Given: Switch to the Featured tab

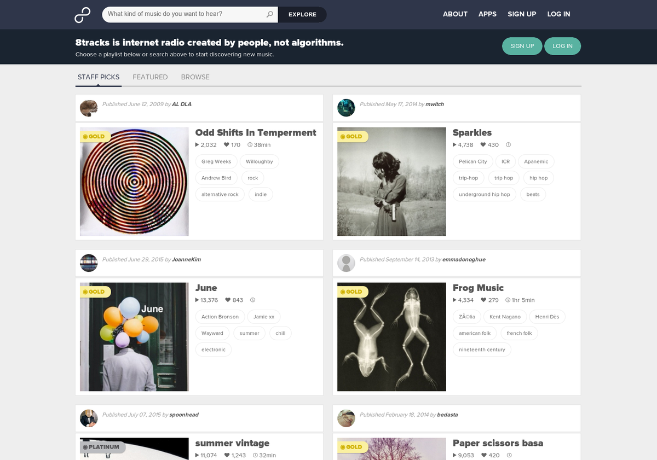Looking at the screenshot, I should click(x=150, y=77).
